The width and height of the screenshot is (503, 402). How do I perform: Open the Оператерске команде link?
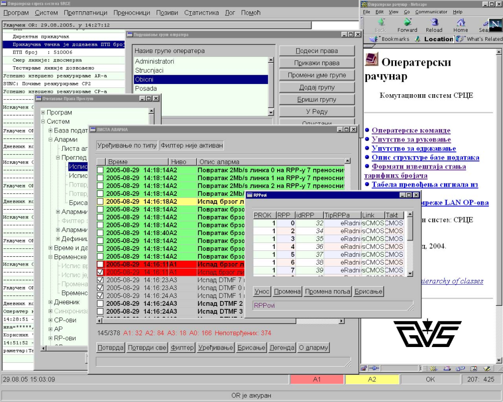pos(411,131)
